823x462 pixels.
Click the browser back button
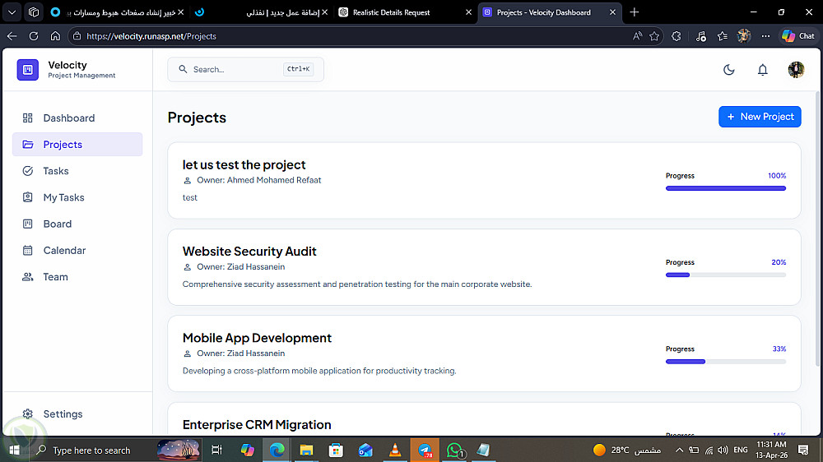click(x=12, y=36)
